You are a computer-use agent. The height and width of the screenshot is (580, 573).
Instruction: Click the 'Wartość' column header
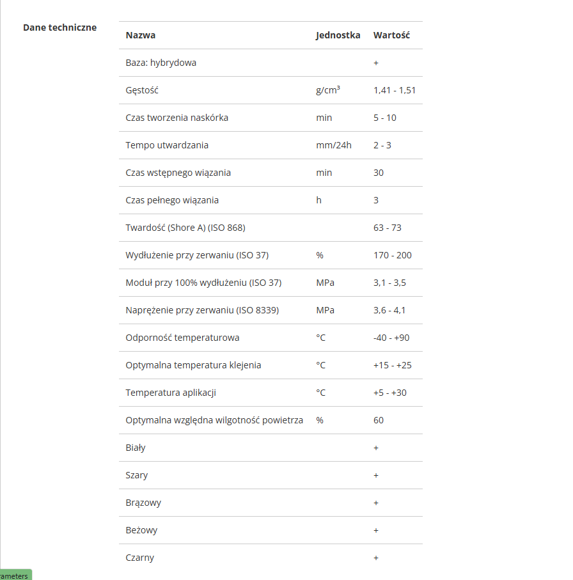pyautogui.click(x=391, y=35)
